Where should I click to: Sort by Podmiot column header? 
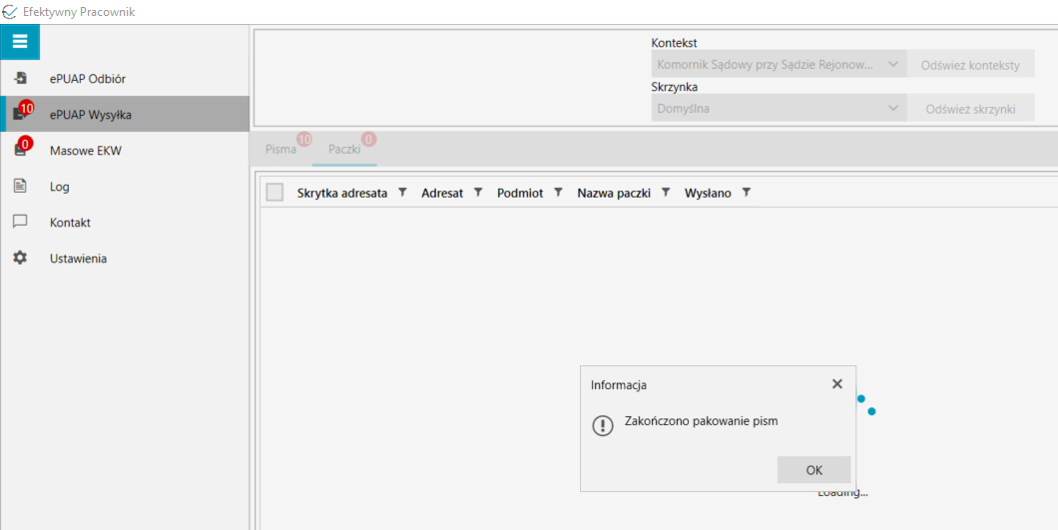tap(520, 193)
